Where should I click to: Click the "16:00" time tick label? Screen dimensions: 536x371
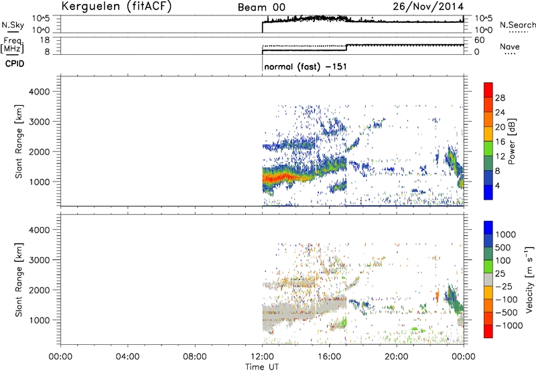(329, 357)
